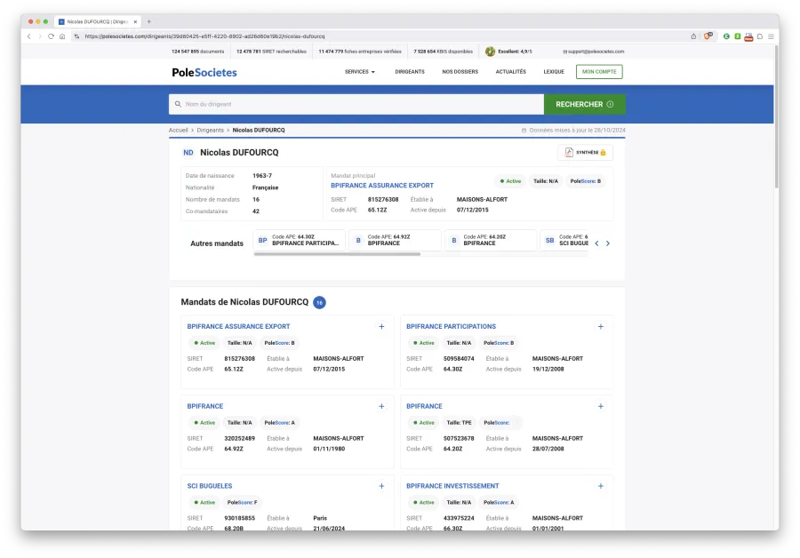Image resolution: width=800 pixels, height=558 pixels.
Task: Click the page vertical scrollbar
Action: click(x=776, y=117)
